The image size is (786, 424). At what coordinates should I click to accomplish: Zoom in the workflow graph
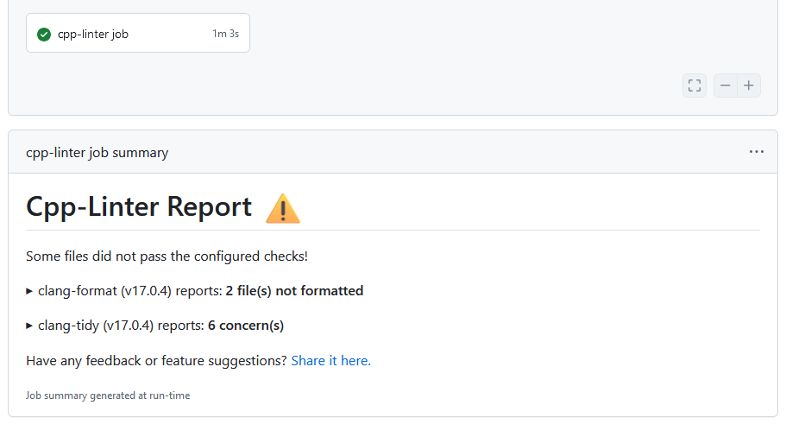pos(749,85)
